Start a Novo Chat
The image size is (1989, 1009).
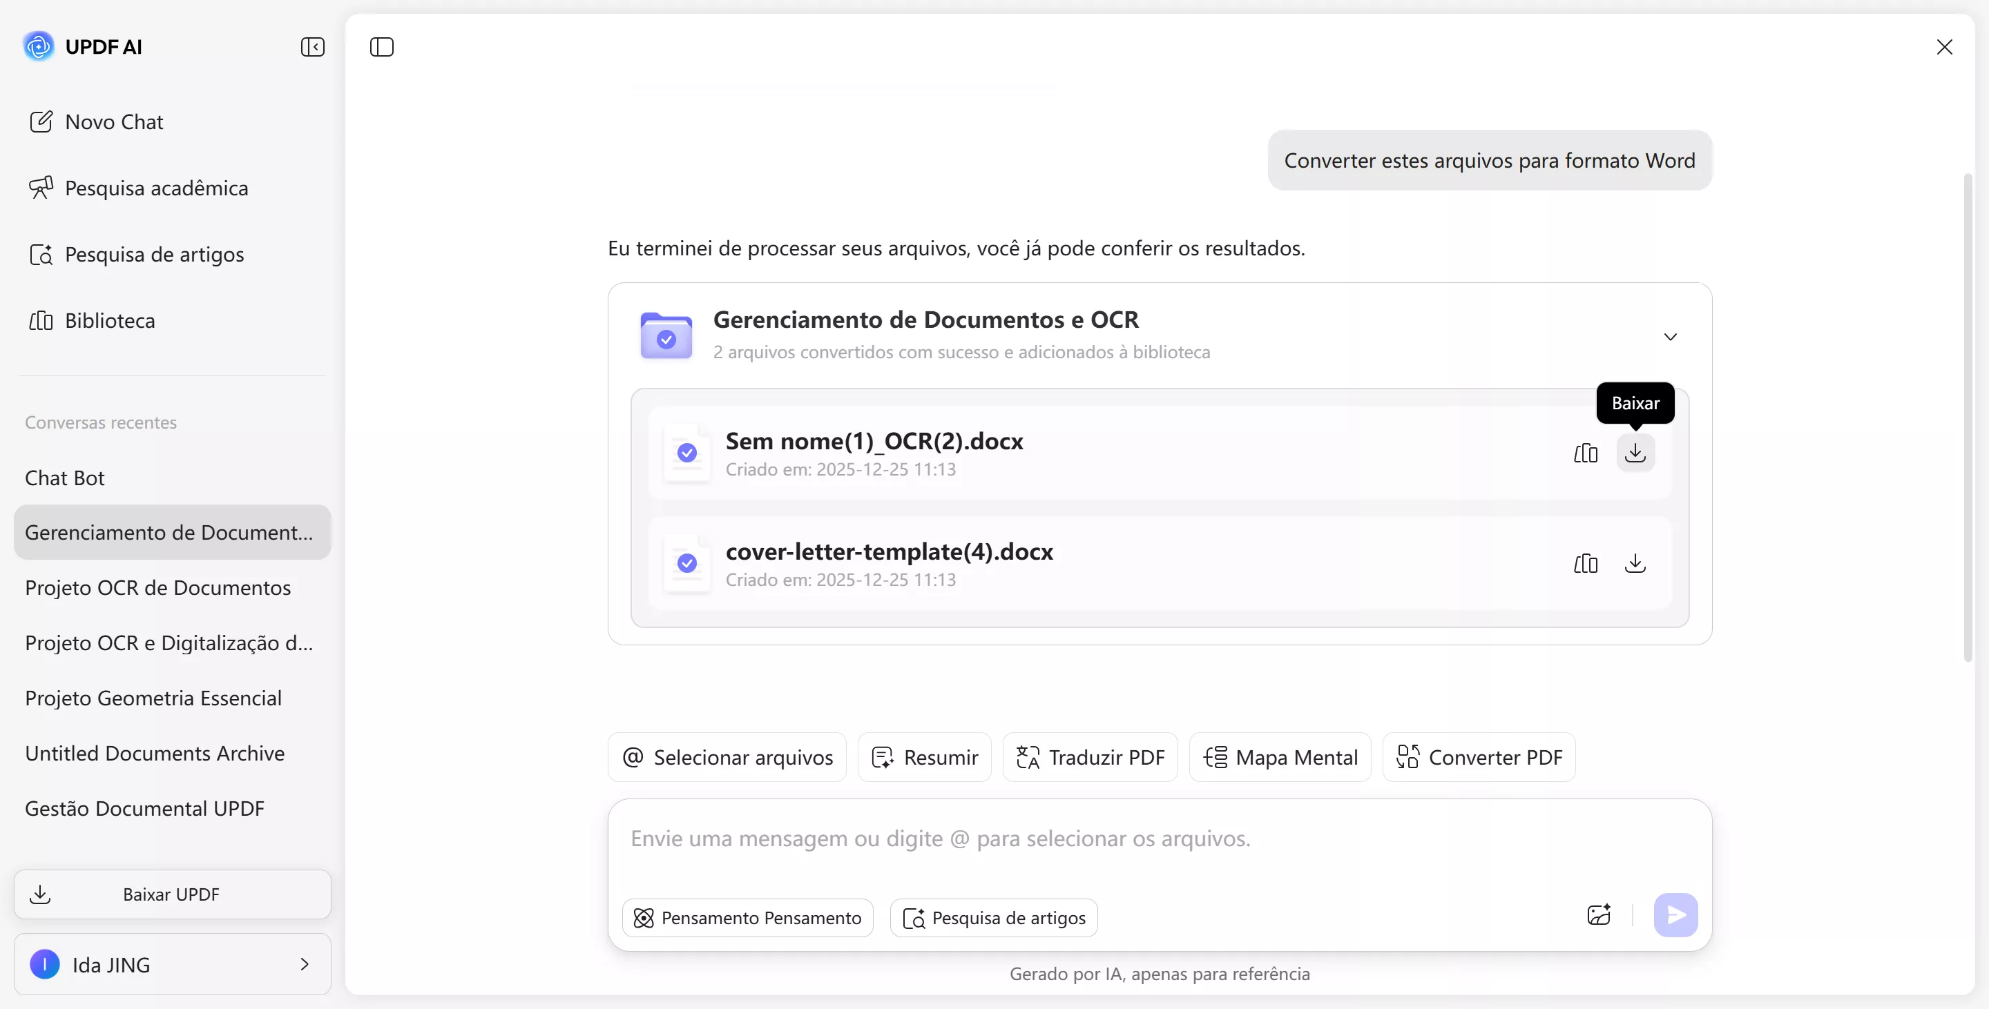113,121
